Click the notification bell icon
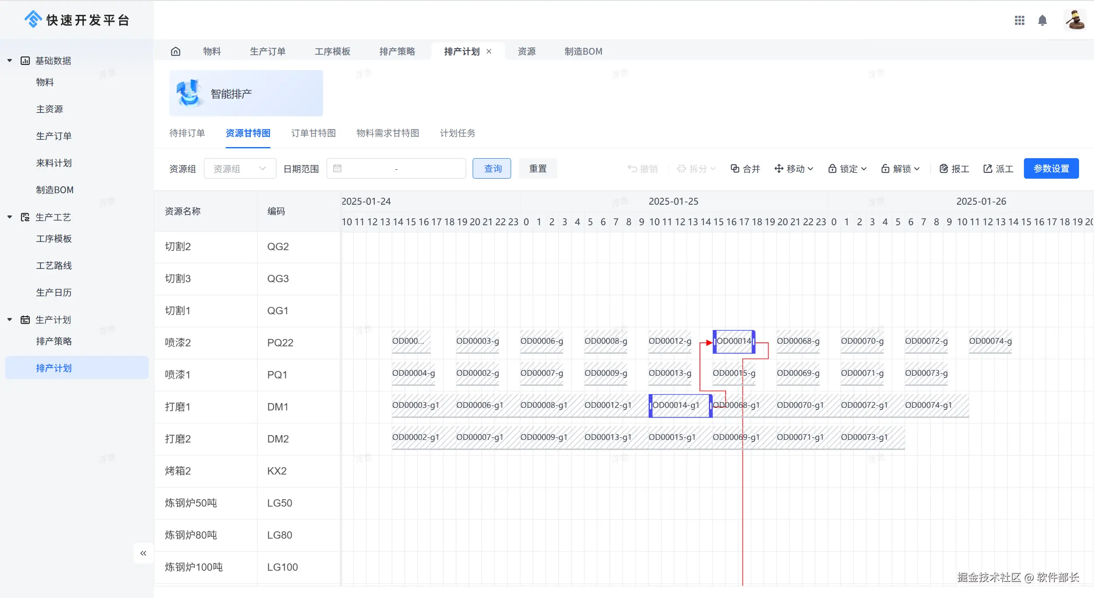The image size is (1094, 598). click(1042, 20)
